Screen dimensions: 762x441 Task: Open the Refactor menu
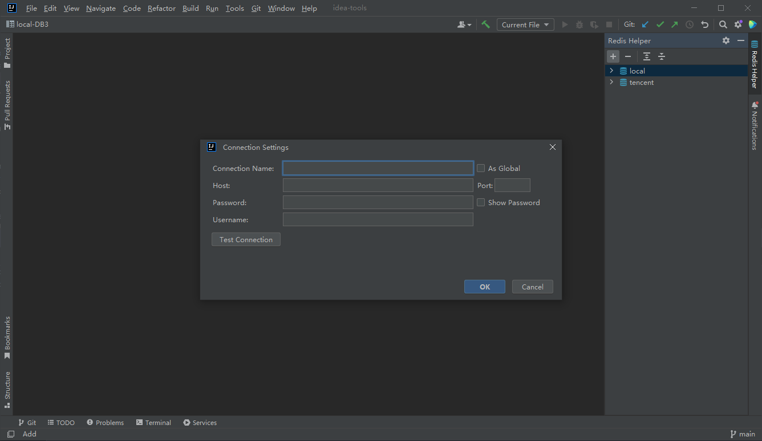coord(161,8)
